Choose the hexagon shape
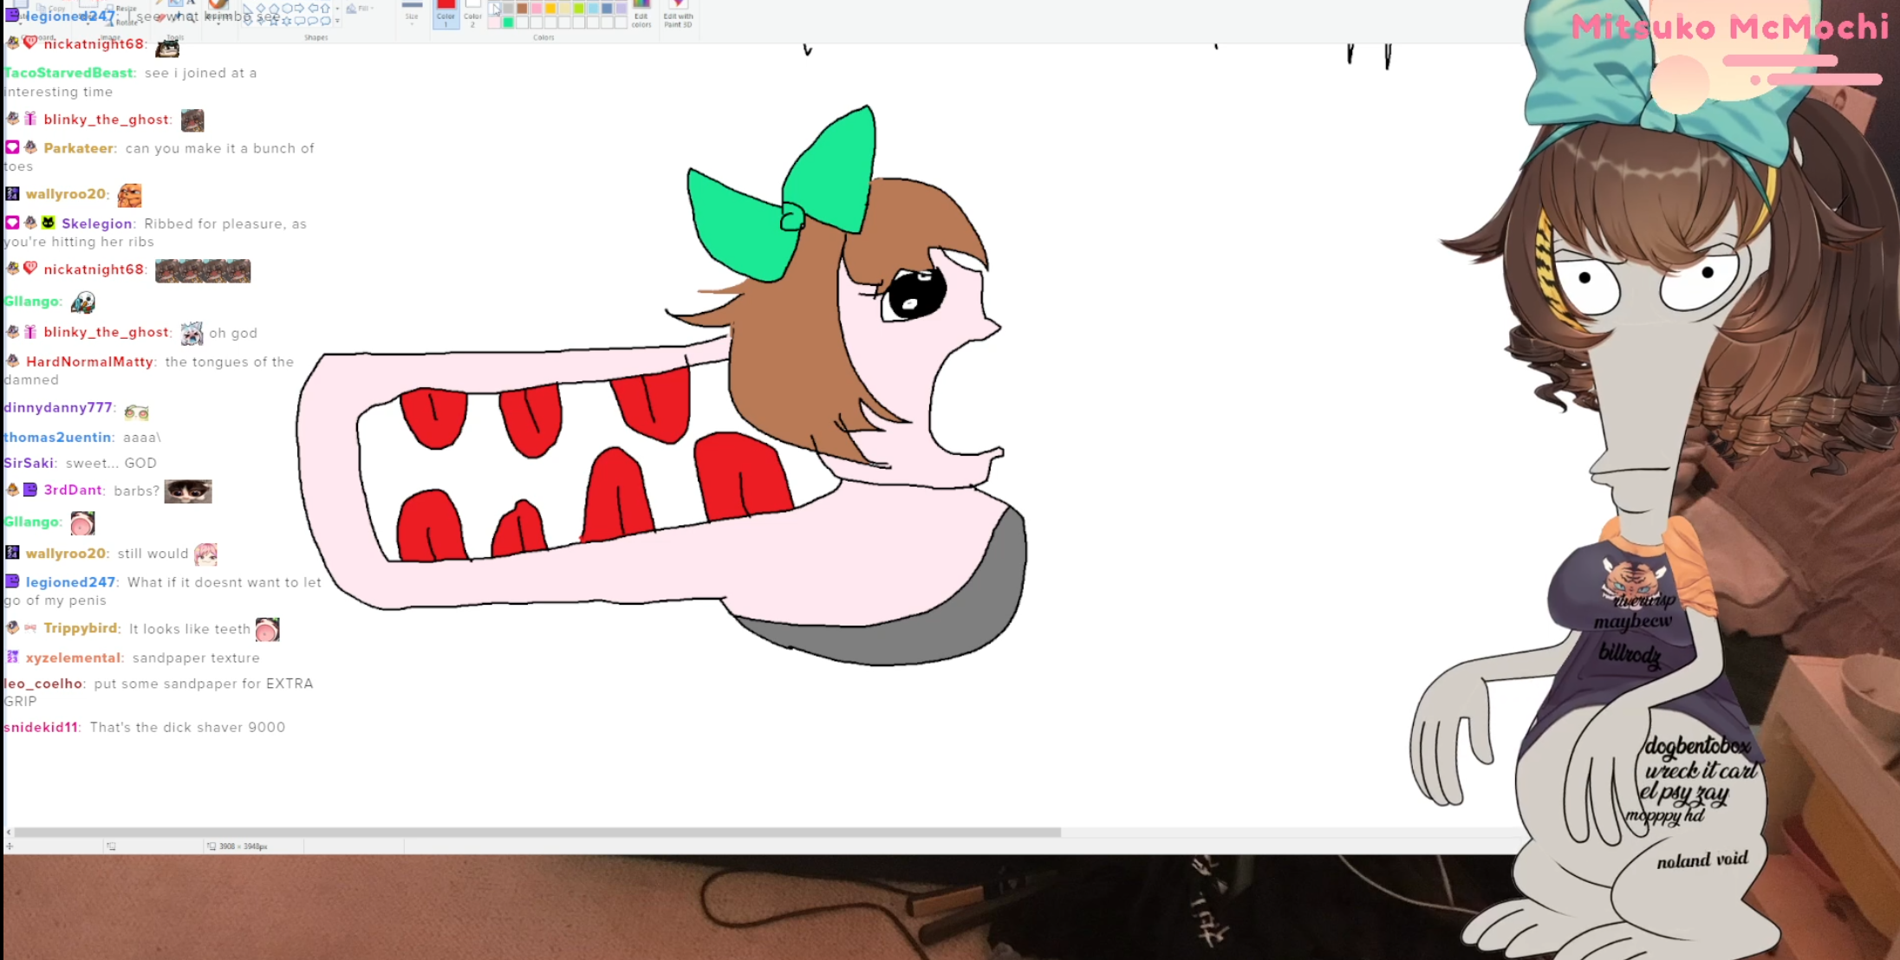Viewport: 1900px width, 960px height. (287, 8)
